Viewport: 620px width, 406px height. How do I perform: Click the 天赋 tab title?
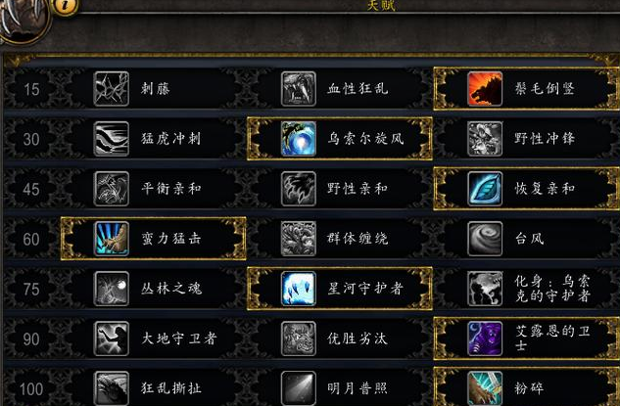coord(381,5)
